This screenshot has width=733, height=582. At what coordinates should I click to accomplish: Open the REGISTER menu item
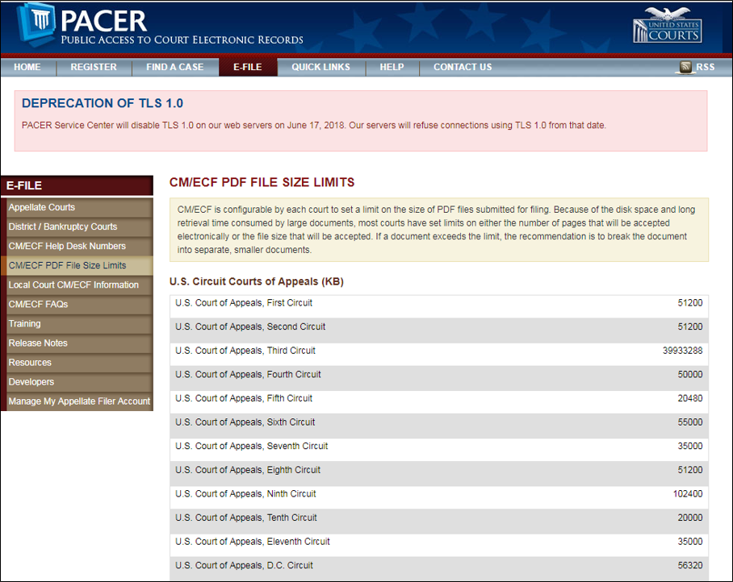click(x=94, y=67)
